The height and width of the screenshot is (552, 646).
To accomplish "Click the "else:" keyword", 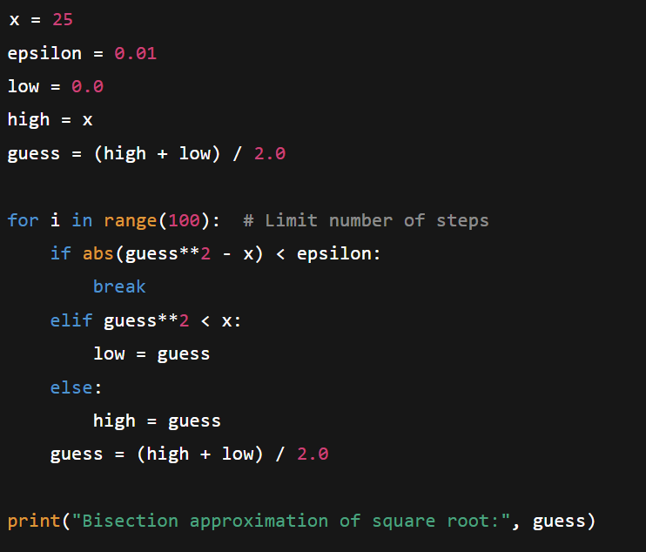I will point(76,387).
